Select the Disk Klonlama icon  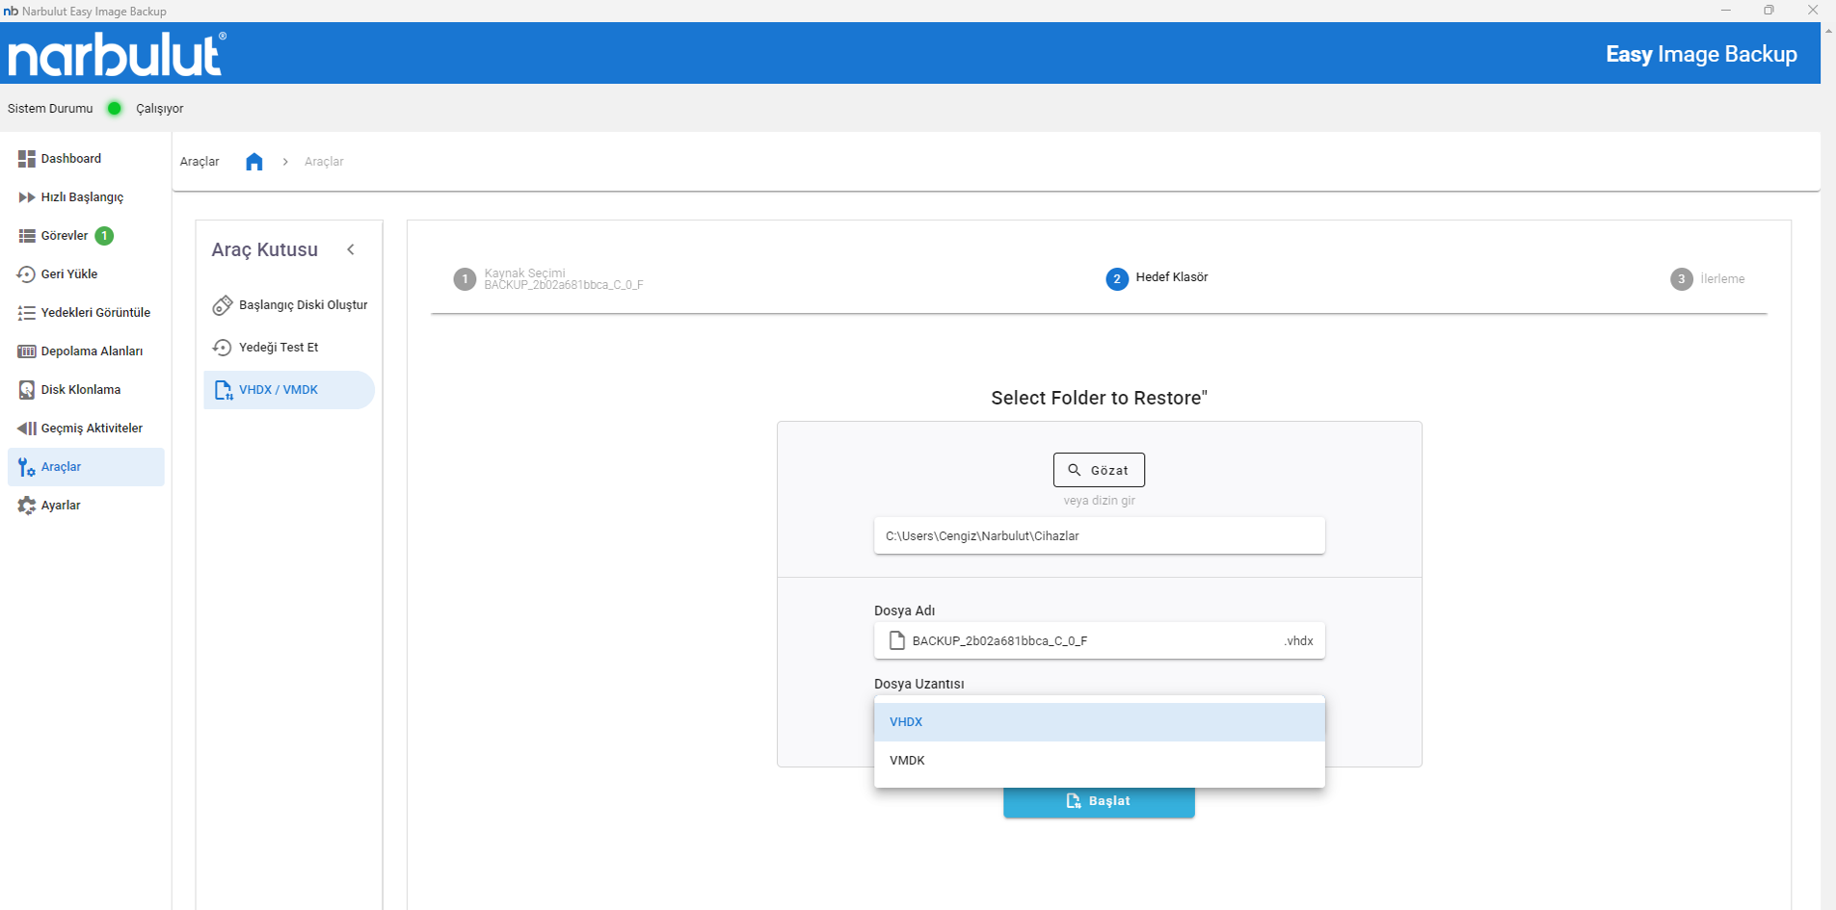(x=26, y=390)
